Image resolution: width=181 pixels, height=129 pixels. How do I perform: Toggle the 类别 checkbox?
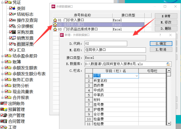click(10, 8)
